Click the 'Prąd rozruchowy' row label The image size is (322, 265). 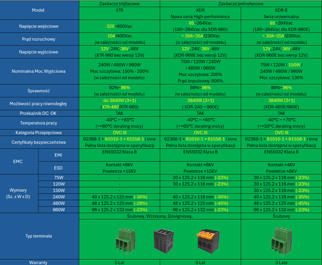point(38,38)
